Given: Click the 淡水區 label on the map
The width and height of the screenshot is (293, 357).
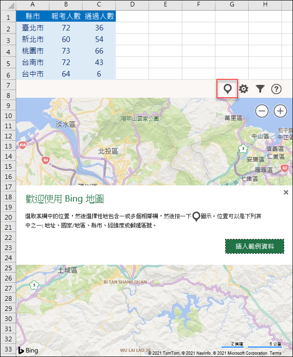Looking at the screenshot, I should tap(66, 125).
